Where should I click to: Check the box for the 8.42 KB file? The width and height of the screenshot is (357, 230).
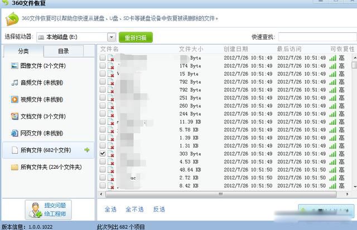[x=103, y=185]
